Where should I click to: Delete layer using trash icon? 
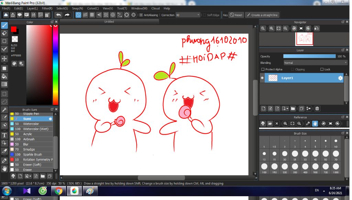tap(317, 109)
